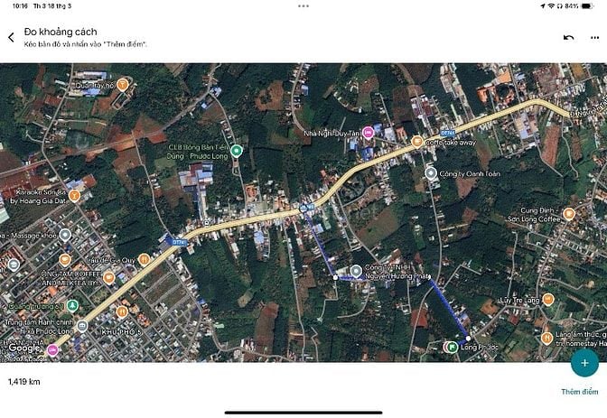Select the Long Phước flag marker
Viewport: 607px width, 418px height.
coord(452,347)
